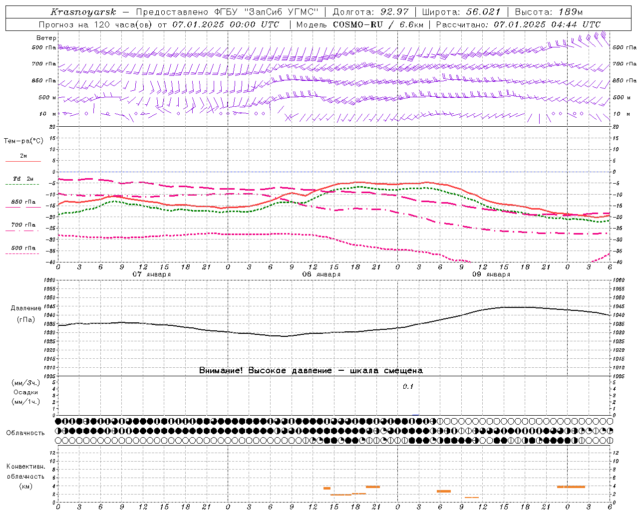This screenshot has height=511, width=639.
Task: Select the Осадки precipitation label
Action: point(26,392)
